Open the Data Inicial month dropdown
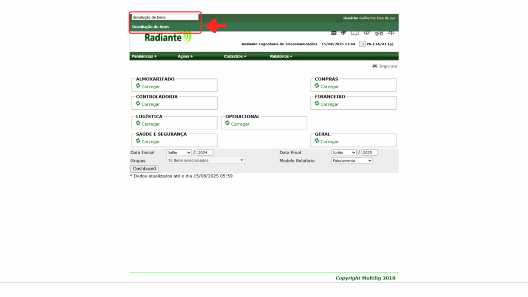The height and width of the screenshot is (297, 528). click(179, 153)
